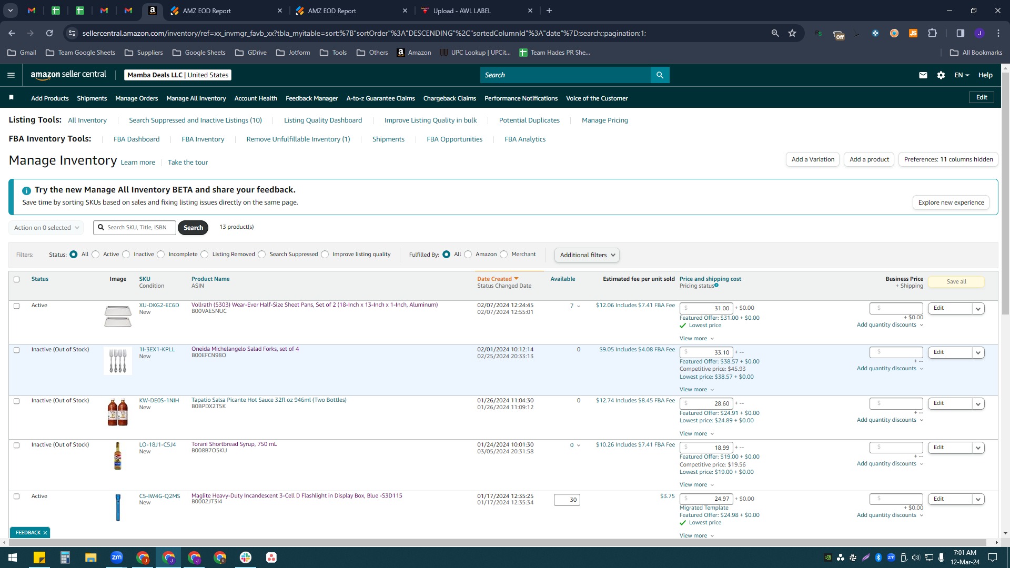Click the bookmark flag icon in navigation bar
The width and height of the screenshot is (1010, 568).
click(12, 98)
